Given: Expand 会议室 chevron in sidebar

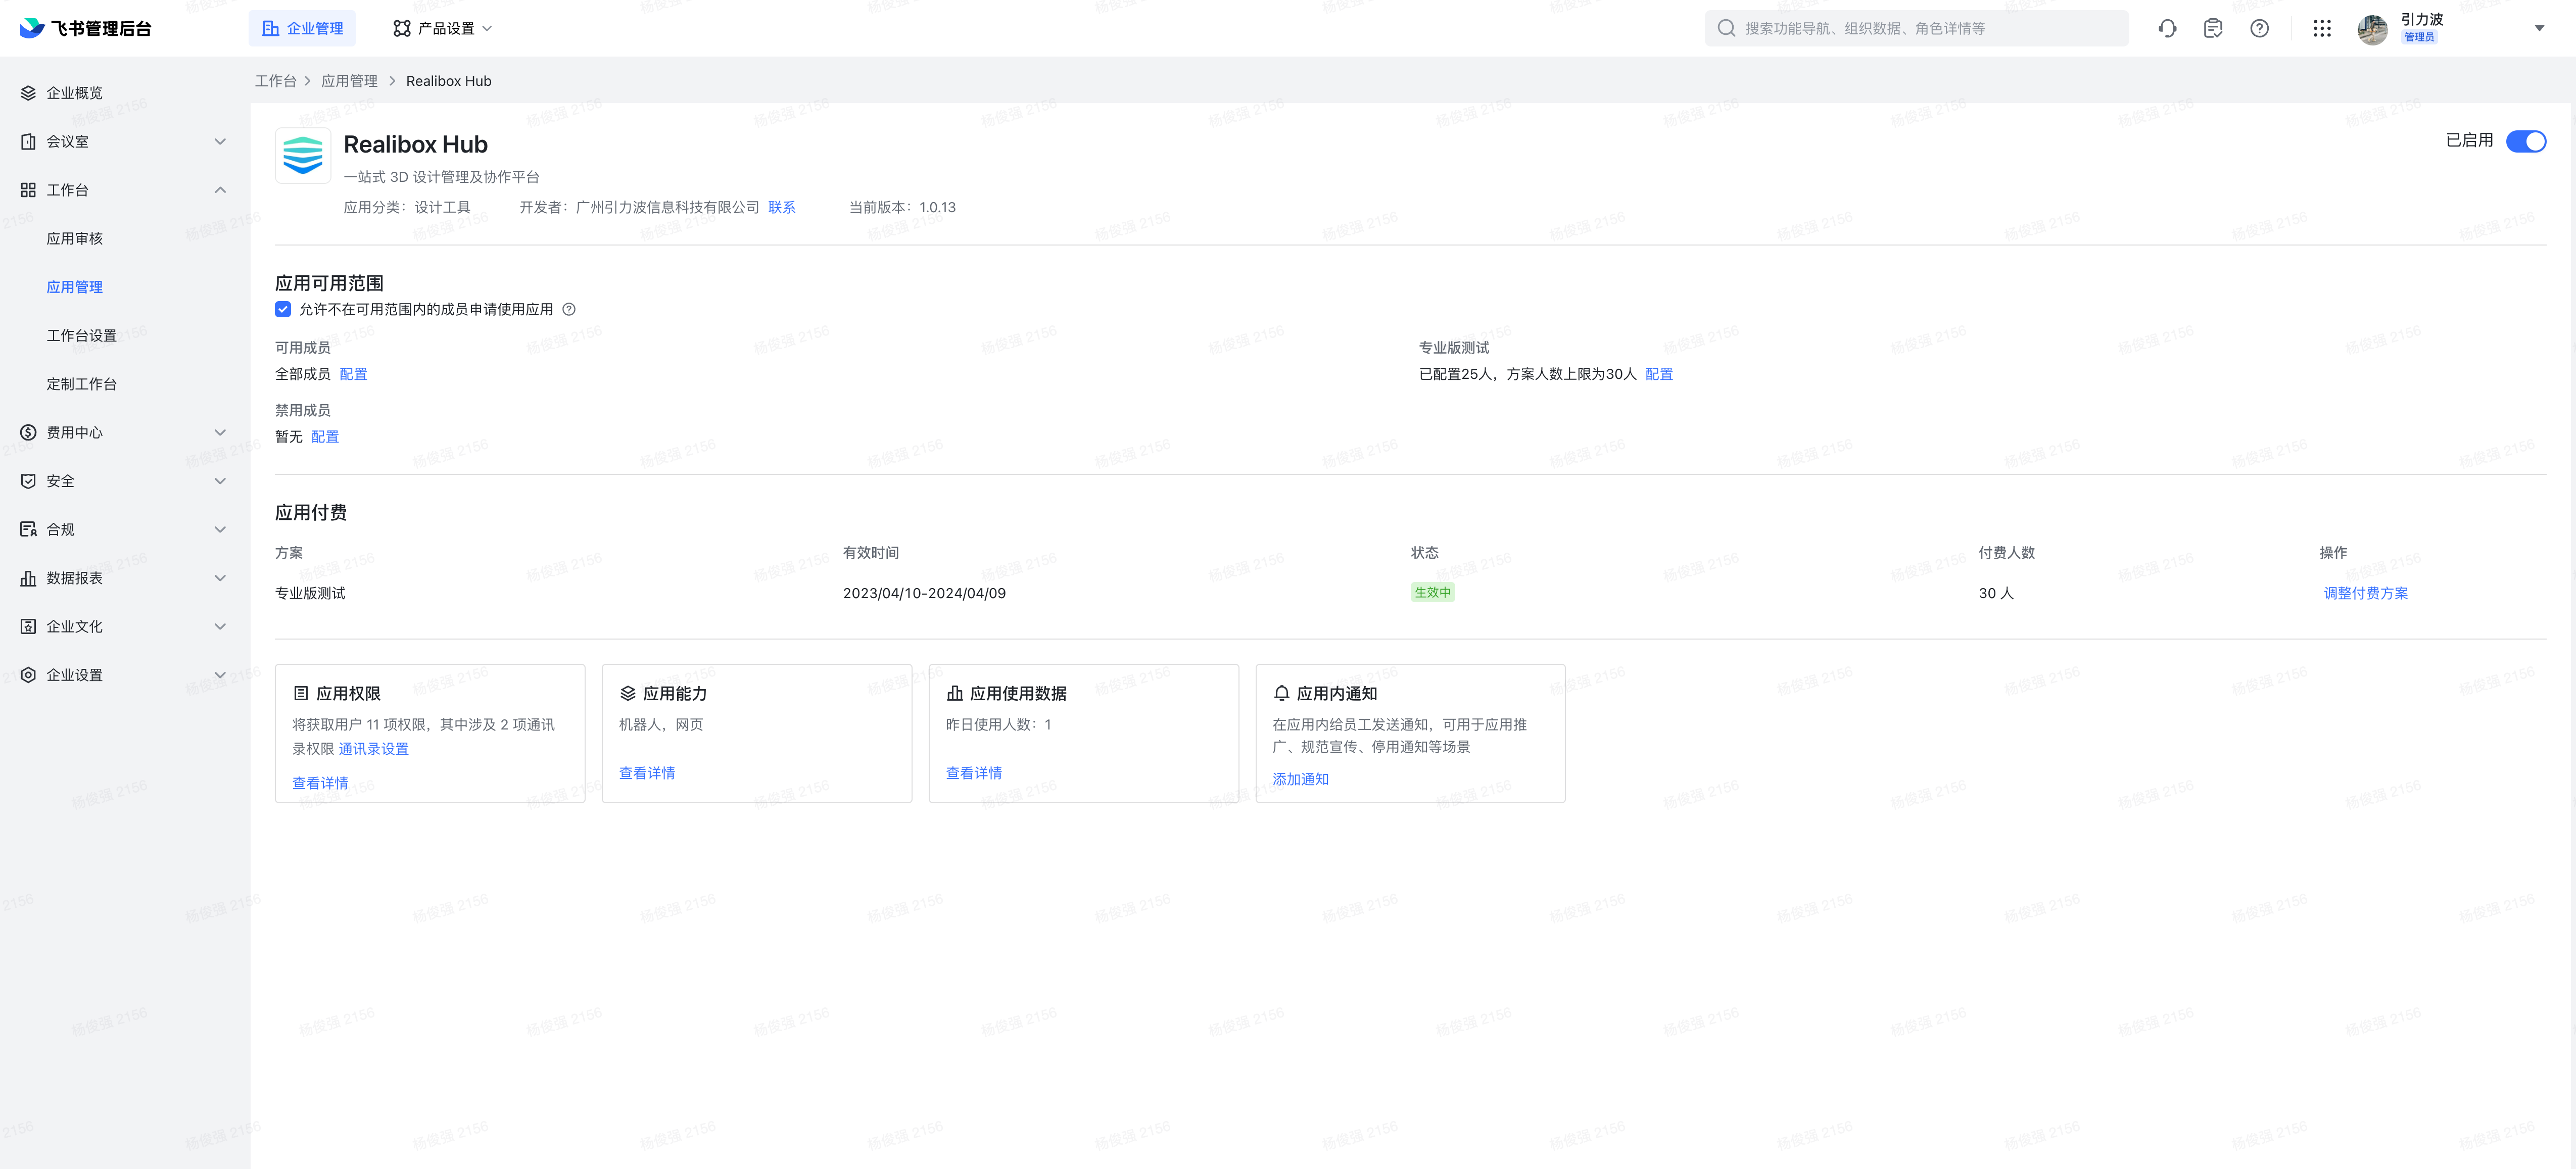Looking at the screenshot, I should point(220,141).
